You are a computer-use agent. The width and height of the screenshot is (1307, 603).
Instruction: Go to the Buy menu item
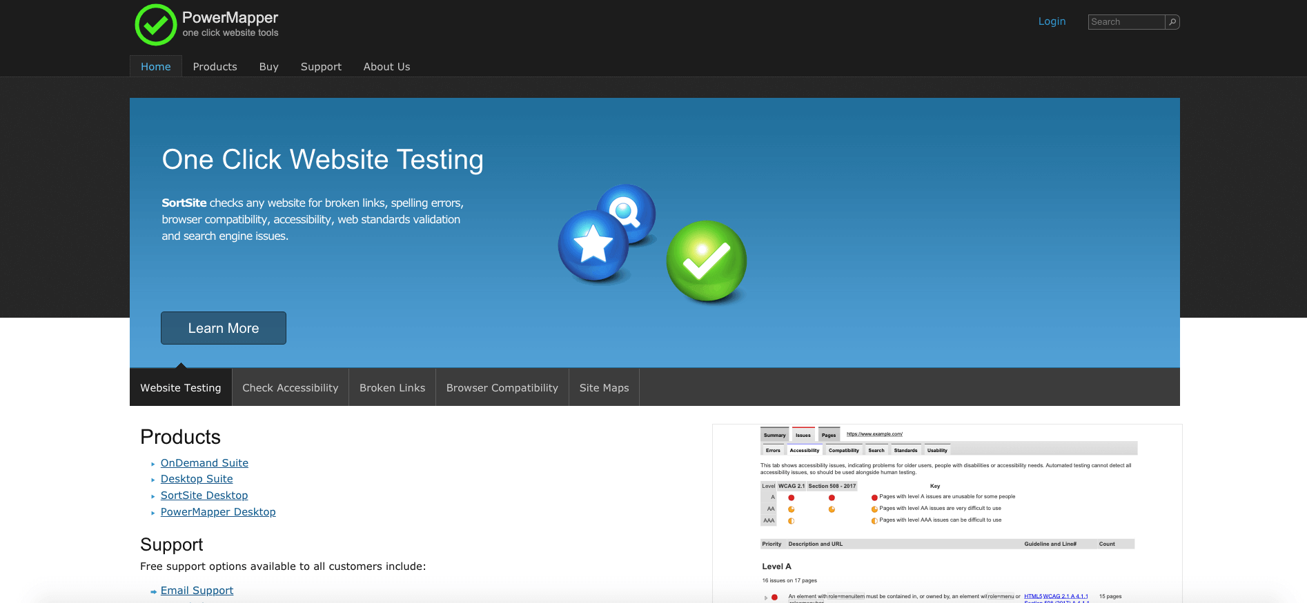click(x=268, y=67)
